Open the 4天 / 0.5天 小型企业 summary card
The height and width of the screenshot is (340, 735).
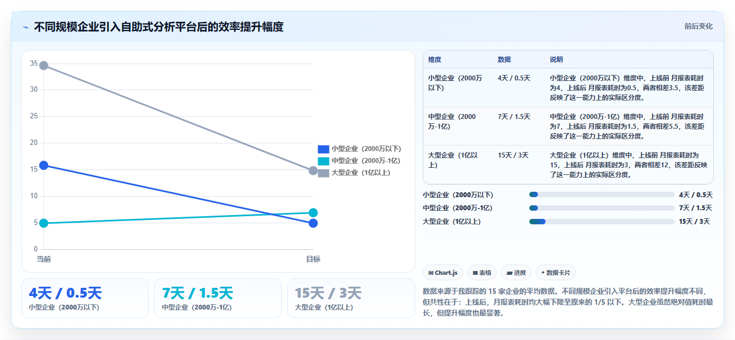click(x=85, y=298)
